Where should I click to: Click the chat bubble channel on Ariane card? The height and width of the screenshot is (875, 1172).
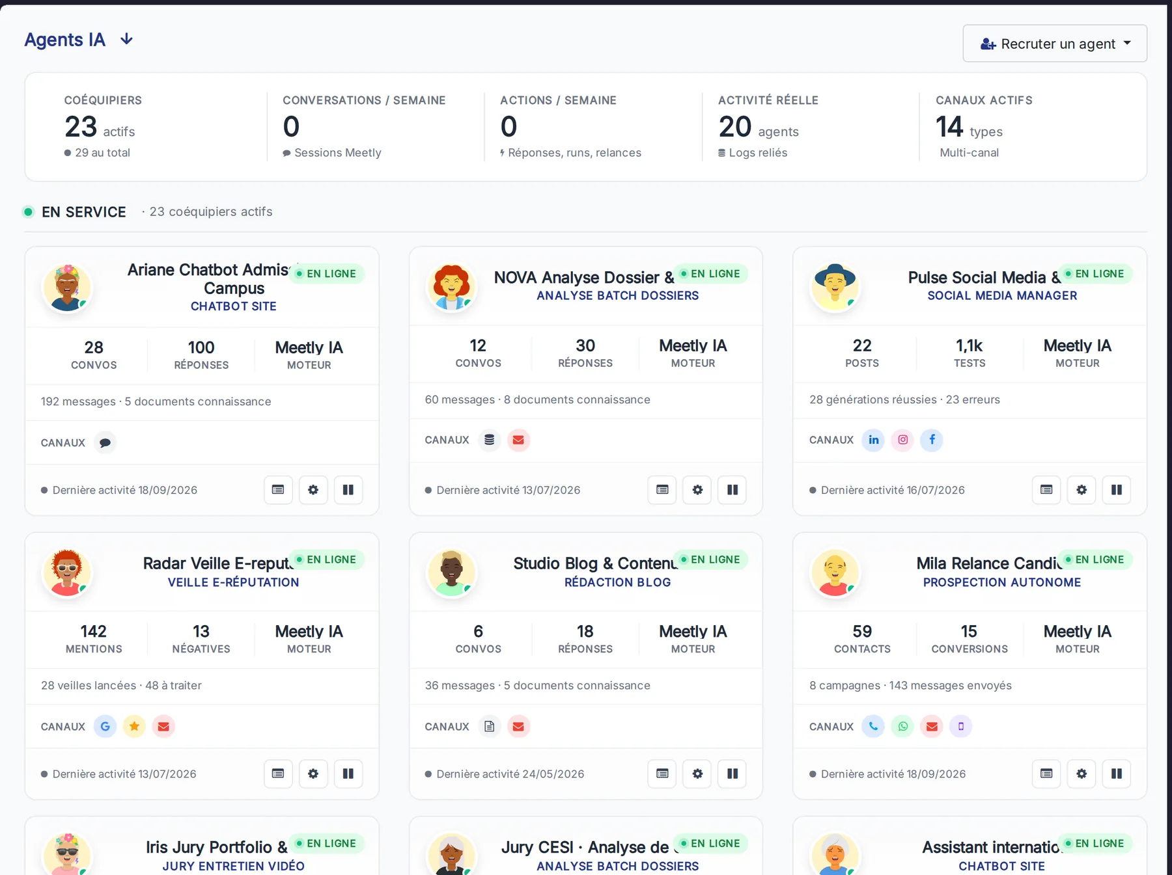pos(105,442)
